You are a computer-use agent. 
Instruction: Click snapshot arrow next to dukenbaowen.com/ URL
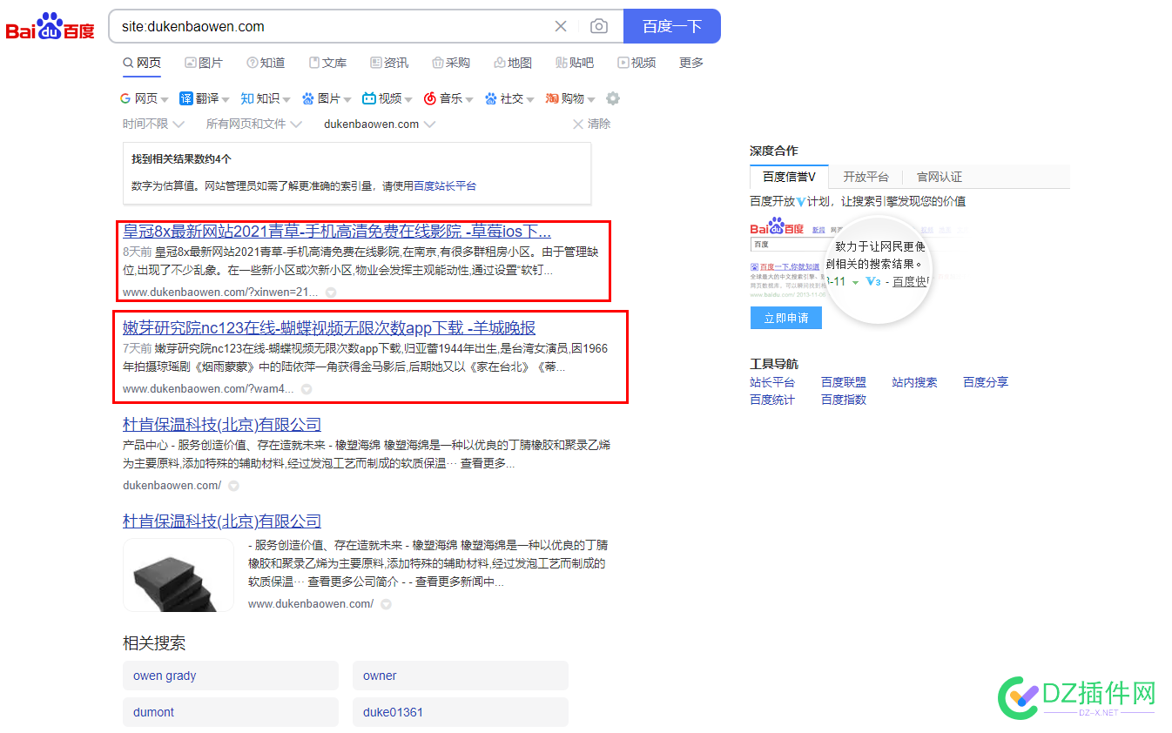click(233, 486)
